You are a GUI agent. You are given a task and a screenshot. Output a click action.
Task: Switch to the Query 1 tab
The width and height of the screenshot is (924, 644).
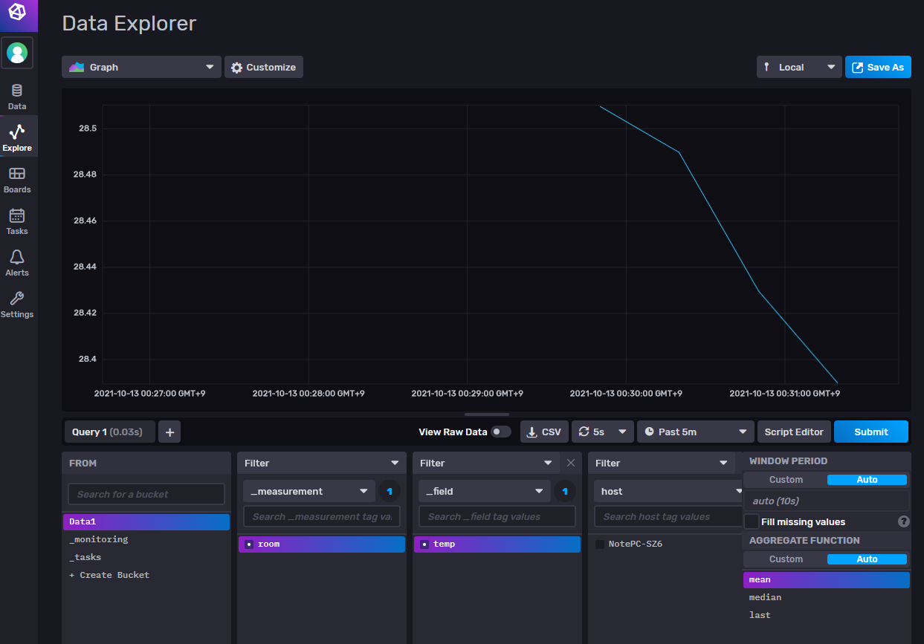coord(109,432)
